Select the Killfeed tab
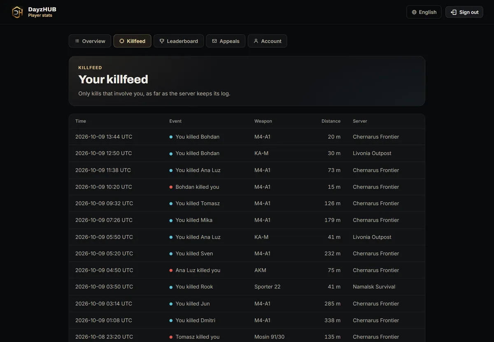The width and height of the screenshot is (494, 342). (132, 41)
